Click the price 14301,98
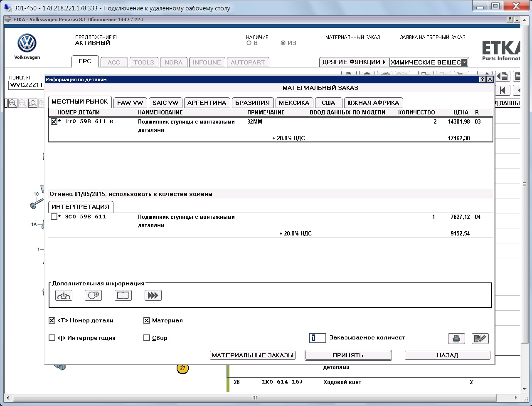This screenshot has width=532, height=406. [x=459, y=122]
